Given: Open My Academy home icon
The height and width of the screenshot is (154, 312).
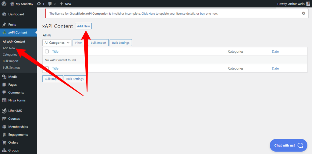Looking at the screenshot, I should pos(12,4).
